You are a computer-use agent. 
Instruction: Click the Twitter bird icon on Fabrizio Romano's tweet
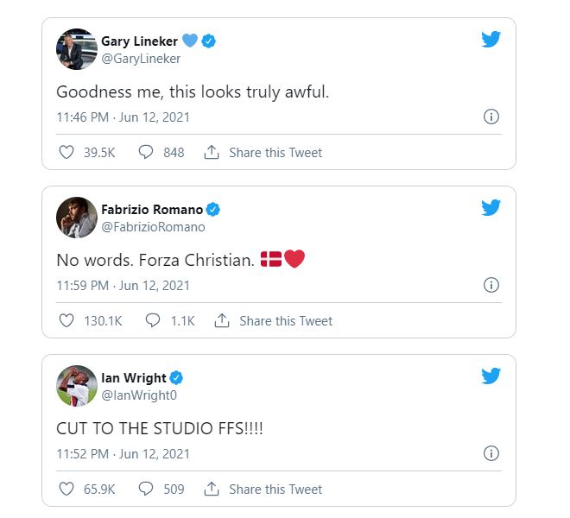pos(491,208)
